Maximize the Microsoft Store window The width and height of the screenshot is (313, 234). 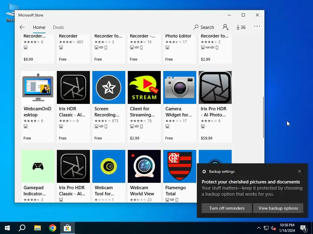tap(243, 15)
